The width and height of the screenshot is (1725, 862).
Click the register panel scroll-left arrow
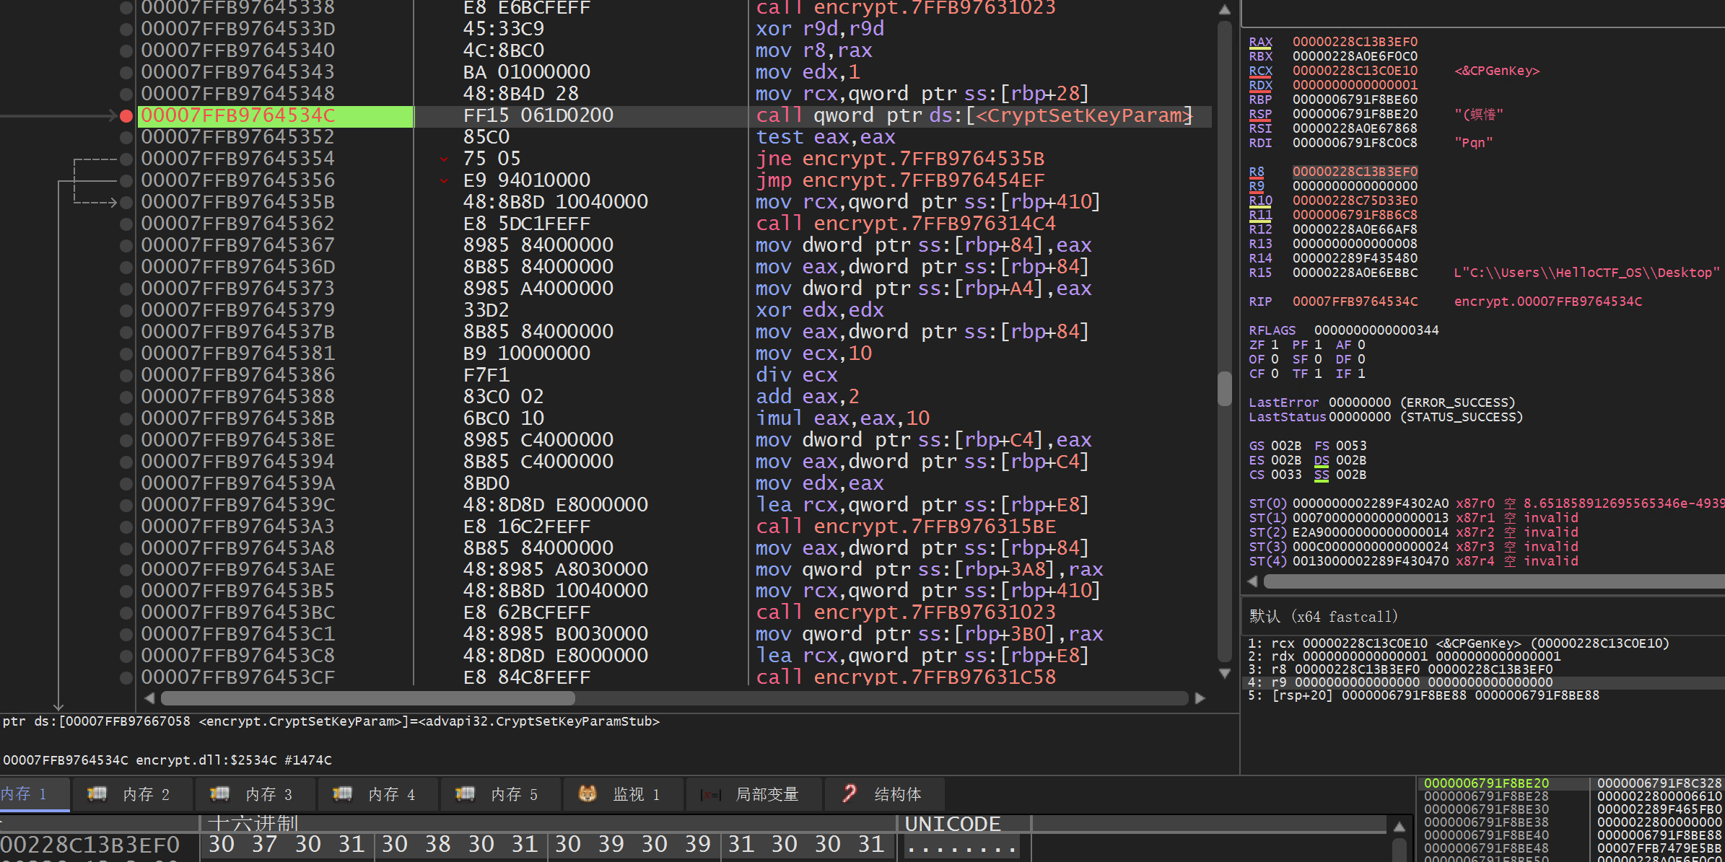click(1252, 581)
